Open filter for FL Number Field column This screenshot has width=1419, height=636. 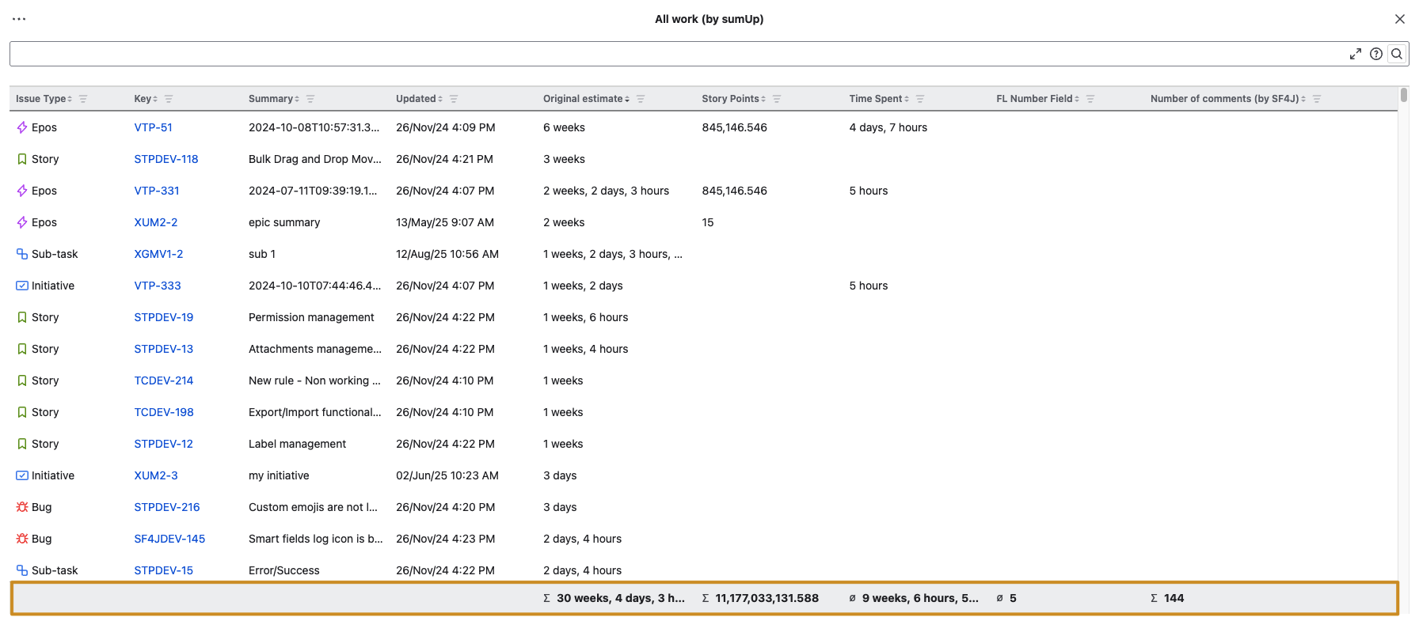1090,99
